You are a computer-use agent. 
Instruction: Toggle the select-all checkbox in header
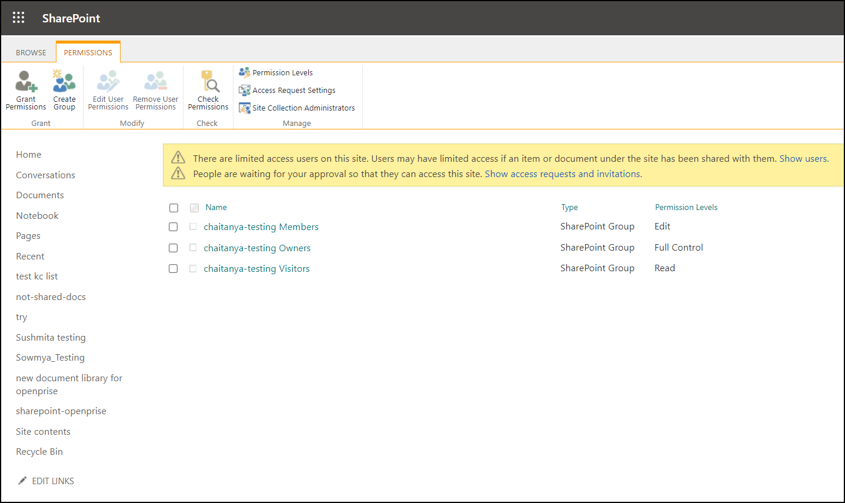point(173,208)
